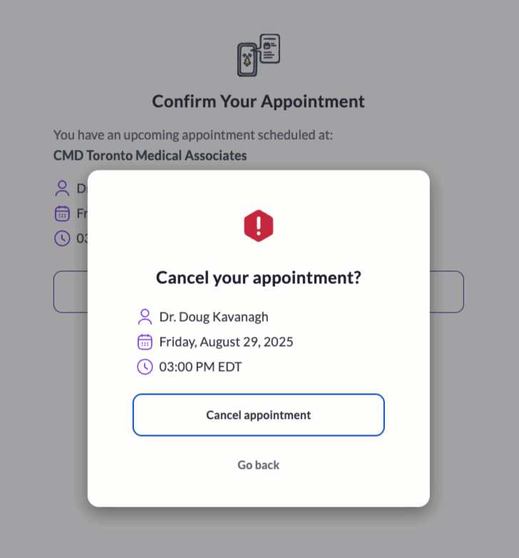Viewport: 519px width, 558px height.
Task: Click the dimmed overlay below the dialog
Action: 259,532
